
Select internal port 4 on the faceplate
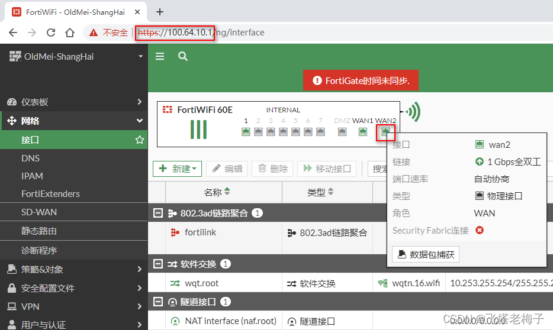click(x=283, y=132)
